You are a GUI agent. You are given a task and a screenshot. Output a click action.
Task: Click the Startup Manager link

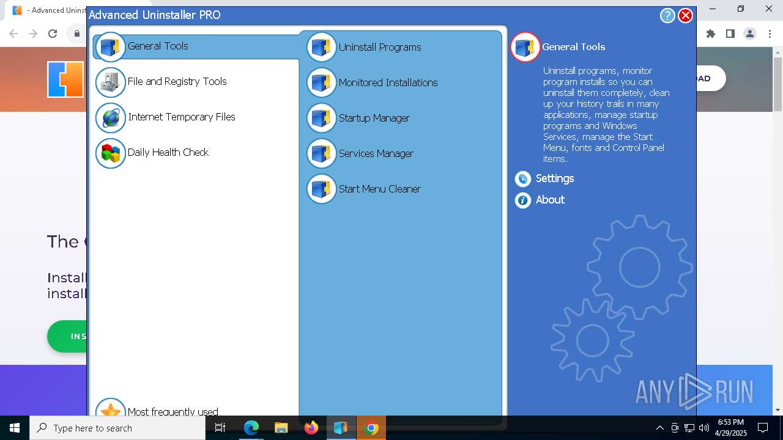374,118
